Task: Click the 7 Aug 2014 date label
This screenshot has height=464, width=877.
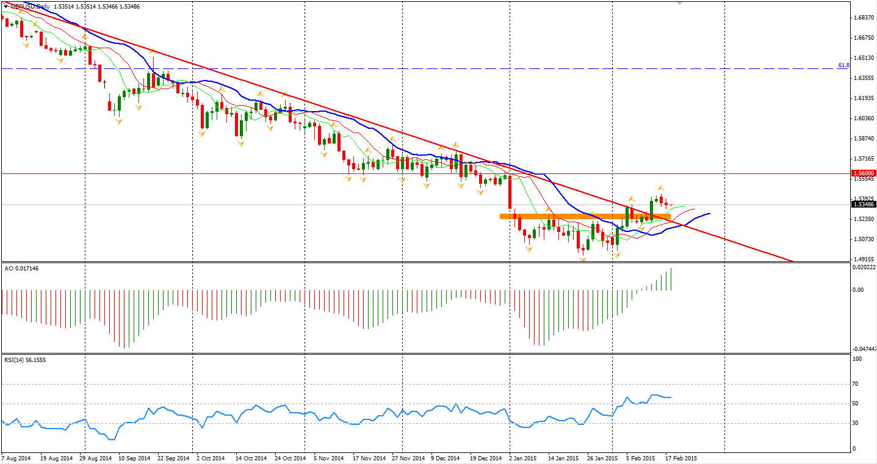Action: 16,457
